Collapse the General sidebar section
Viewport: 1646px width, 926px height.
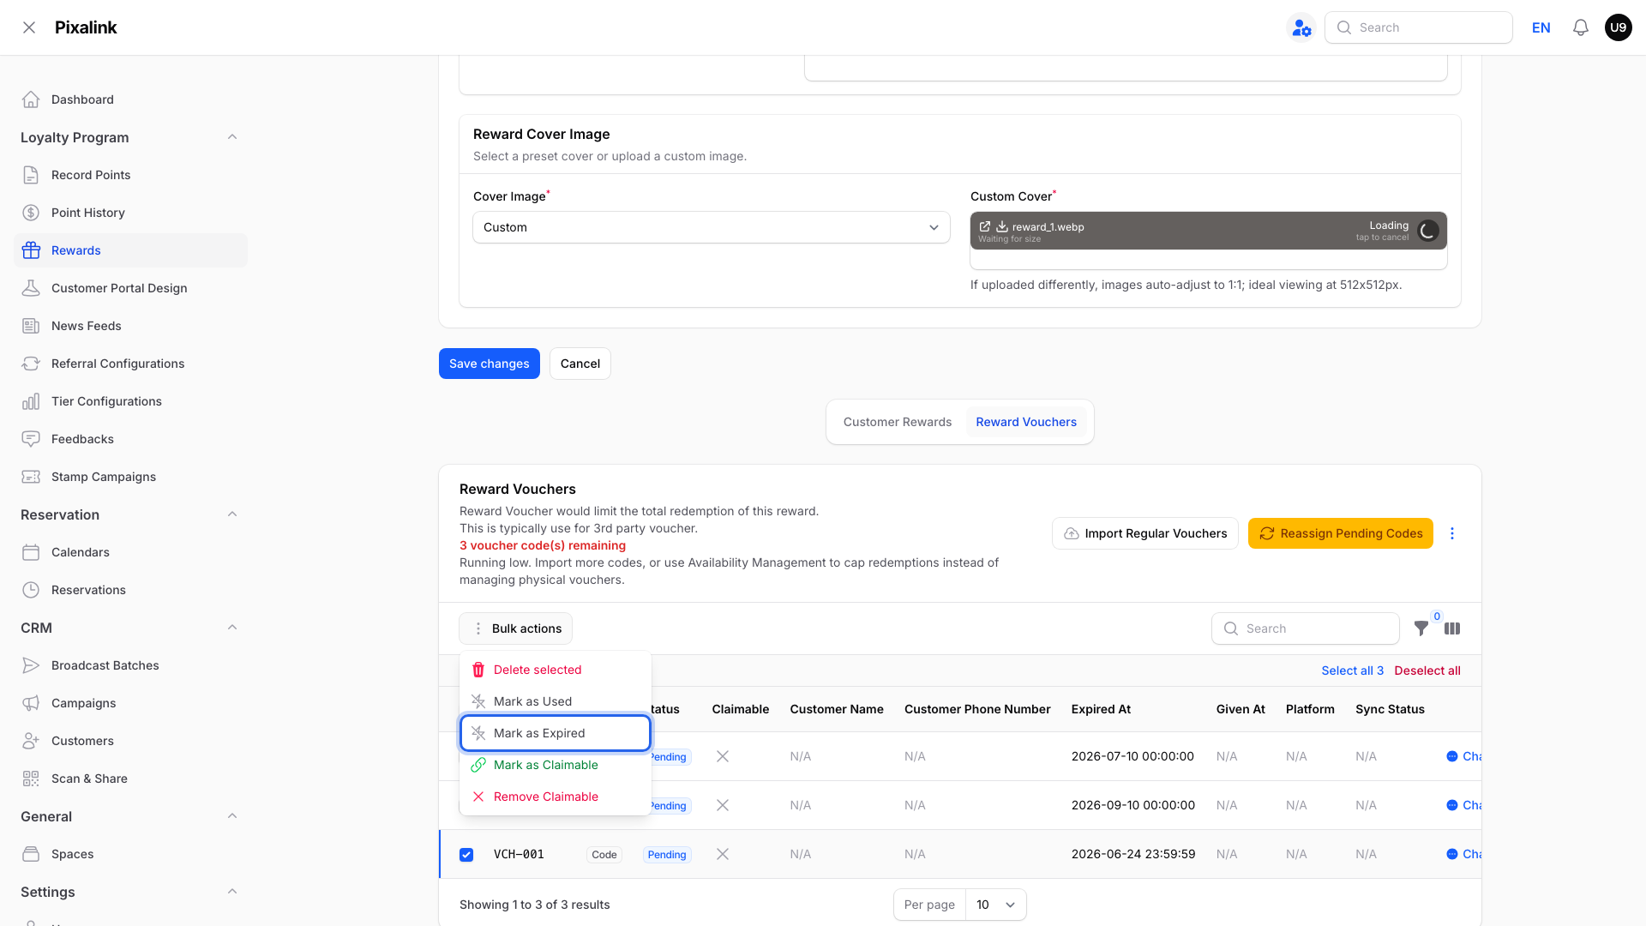coord(232,816)
